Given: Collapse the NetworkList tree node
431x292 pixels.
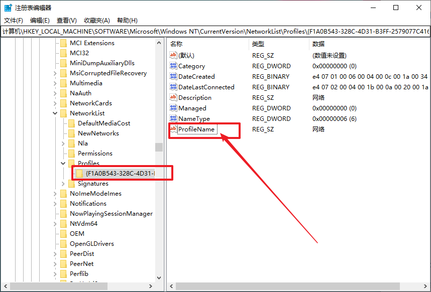Looking at the screenshot, I should point(55,113).
